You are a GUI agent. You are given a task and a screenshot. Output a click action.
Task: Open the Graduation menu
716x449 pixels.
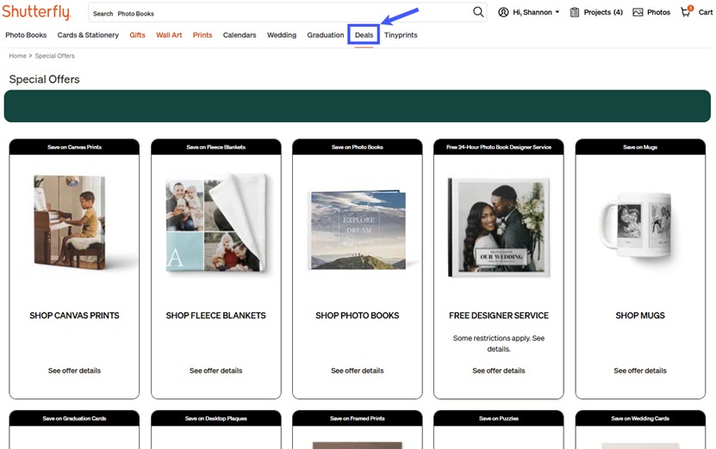click(x=325, y=35)
